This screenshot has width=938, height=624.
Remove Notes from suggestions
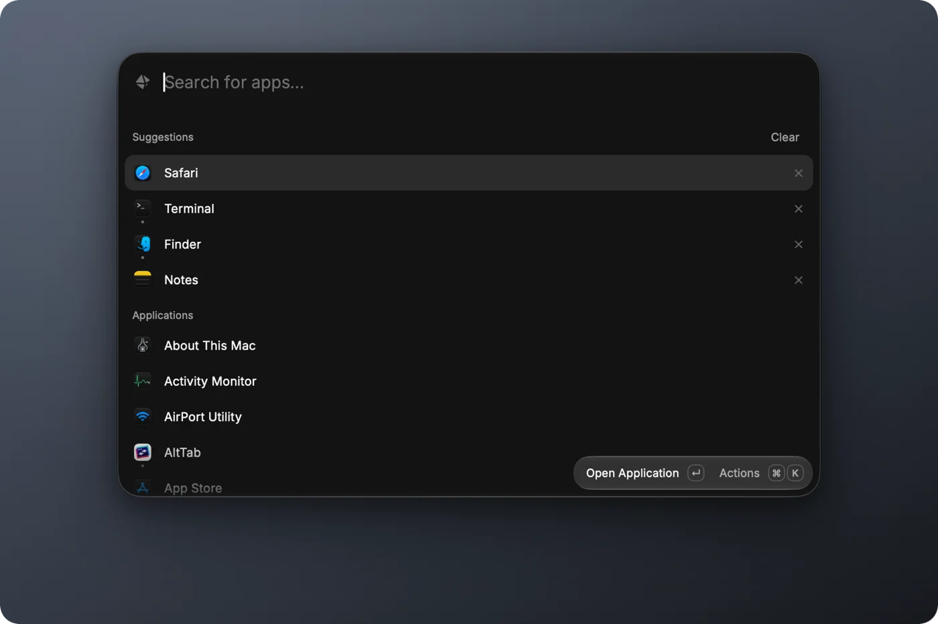(x=799, y=280)
